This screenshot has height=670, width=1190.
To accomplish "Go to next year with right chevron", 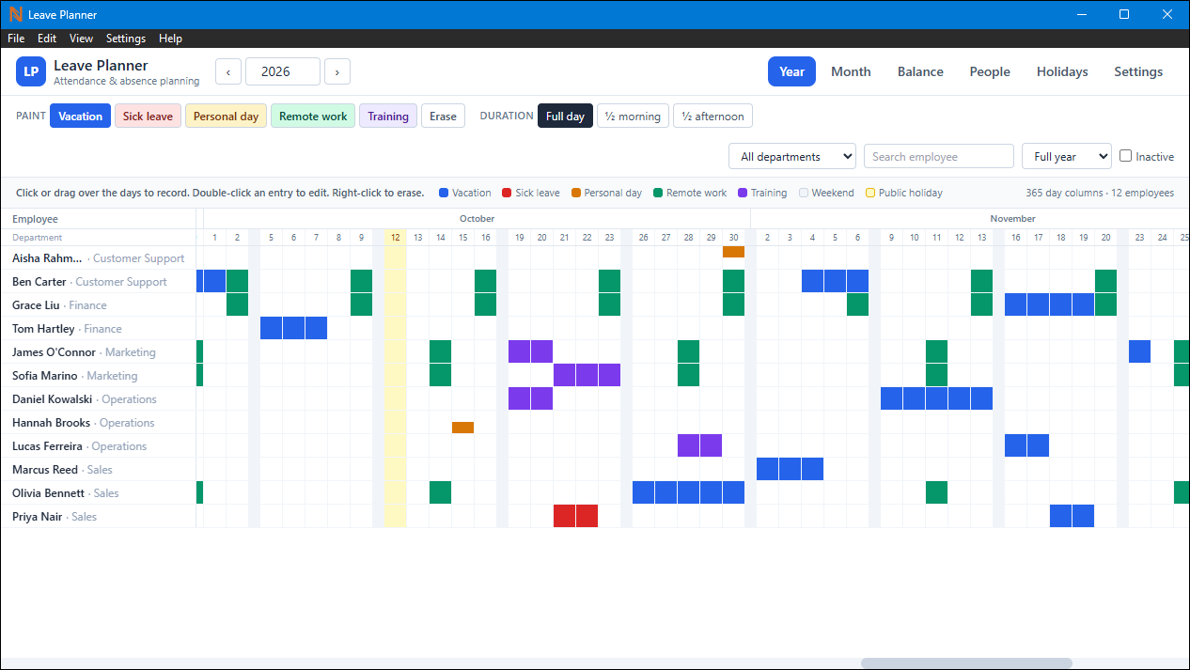I will pyautogui.click(x=337, y=71).
